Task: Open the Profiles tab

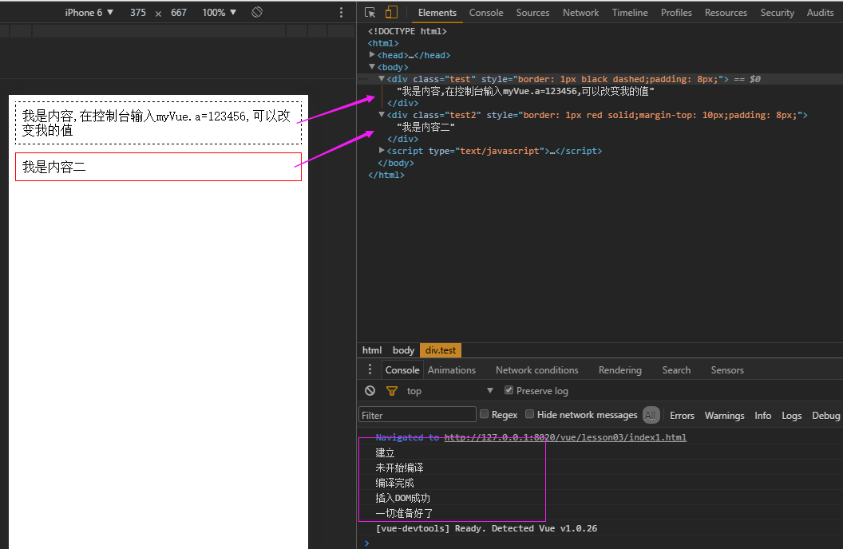Action: [x=676, y=12]
